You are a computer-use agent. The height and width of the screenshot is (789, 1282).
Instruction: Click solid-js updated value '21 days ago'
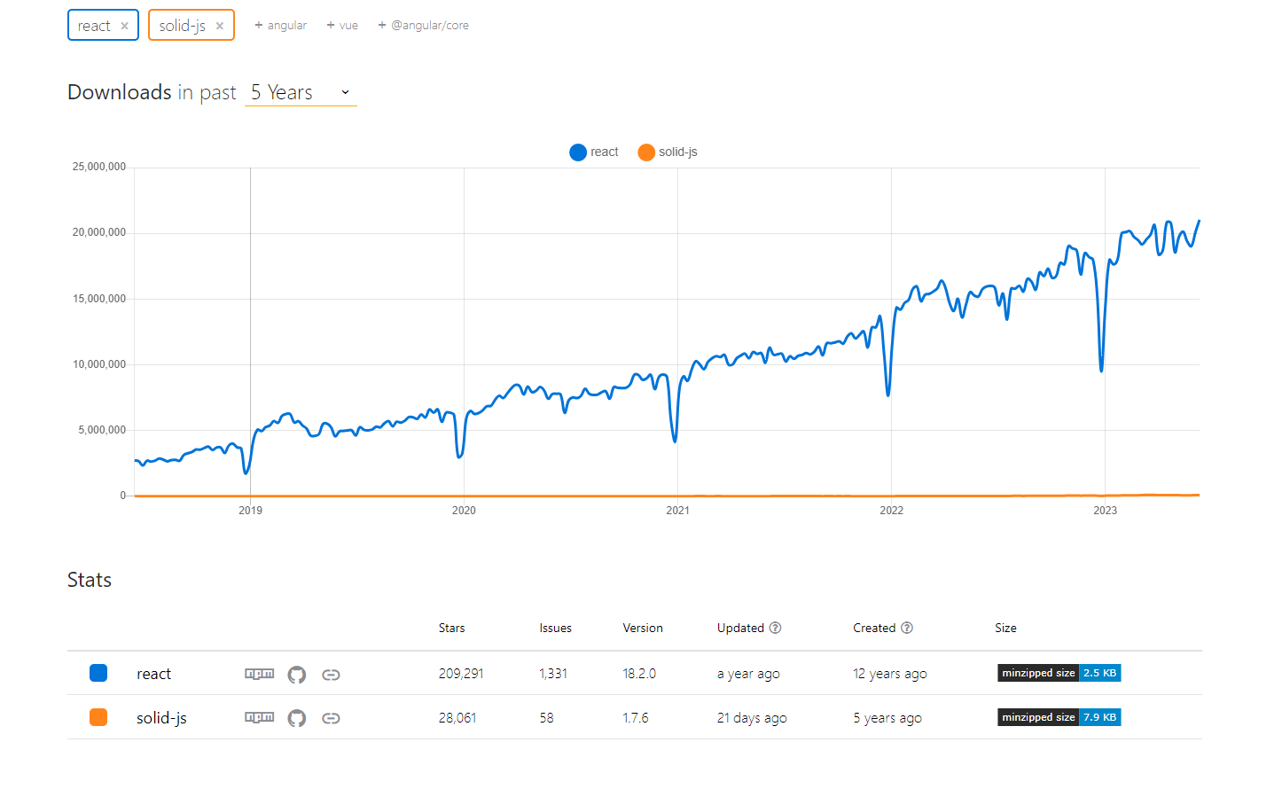pyautogui.click(x=752, y=718)
